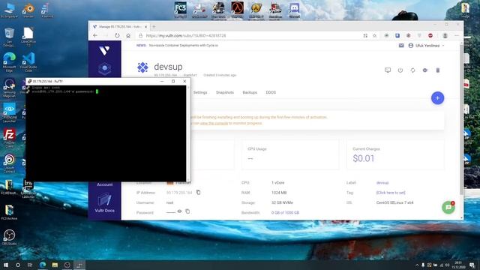Open Task View on the taskbar

point(30,265)
